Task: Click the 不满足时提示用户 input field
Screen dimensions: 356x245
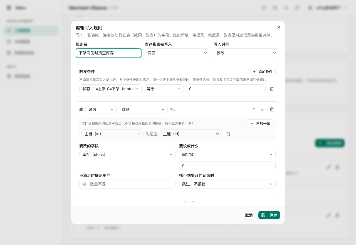Action: pyautogui.click(x=127, y=184)
